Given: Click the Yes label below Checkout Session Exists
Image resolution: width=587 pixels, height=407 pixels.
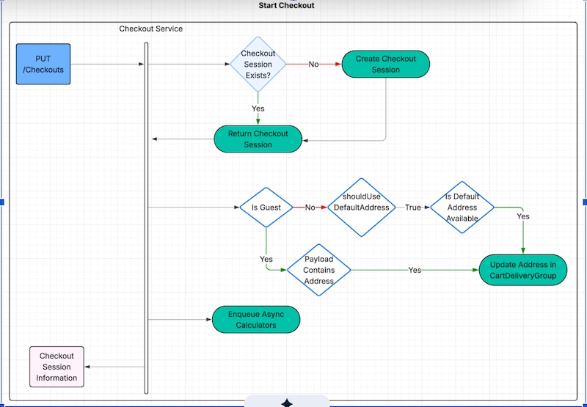Looking at the screenshot, I should pyautogui.click(x=258, y=109).
